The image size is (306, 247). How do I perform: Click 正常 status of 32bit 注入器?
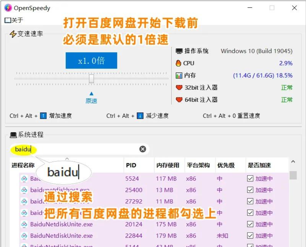pos(287,87)
